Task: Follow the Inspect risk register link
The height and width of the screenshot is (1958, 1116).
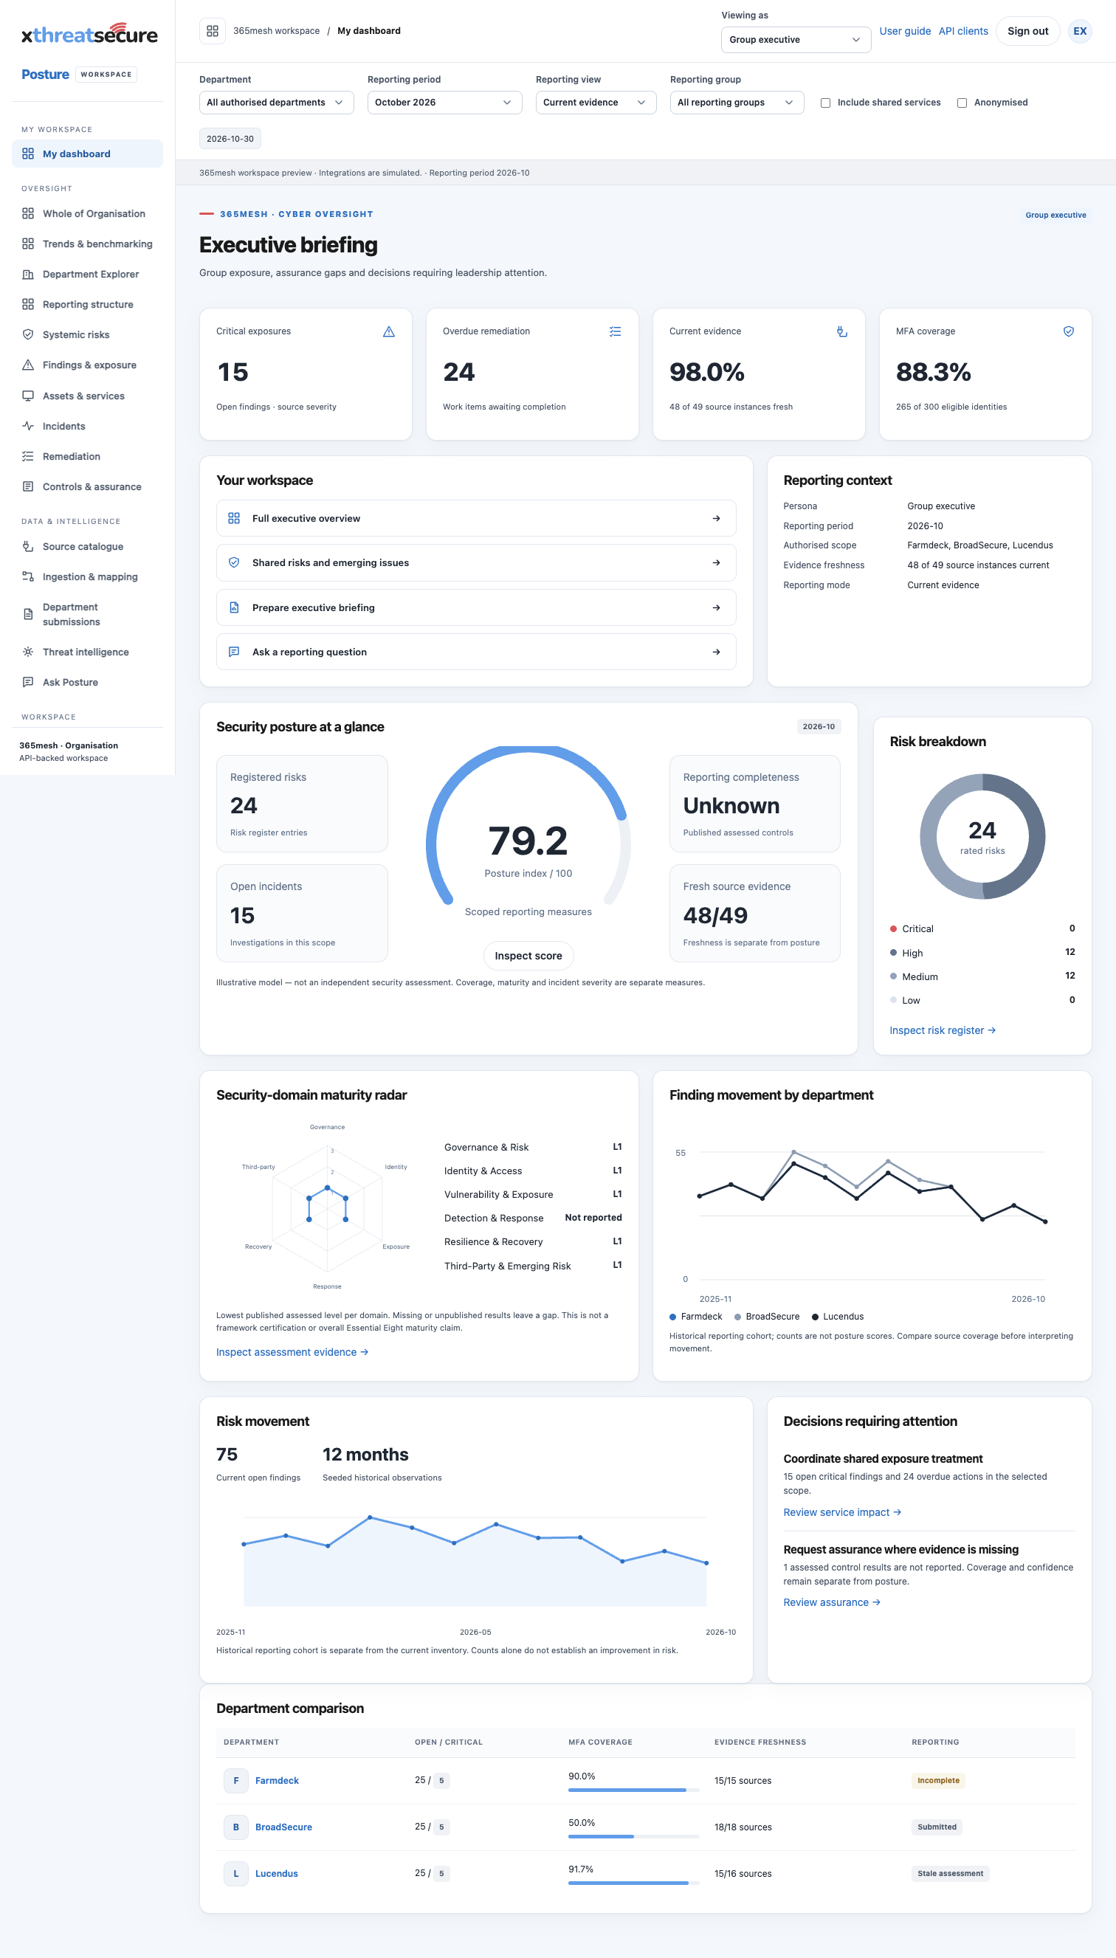Action: coord(942,1030)
